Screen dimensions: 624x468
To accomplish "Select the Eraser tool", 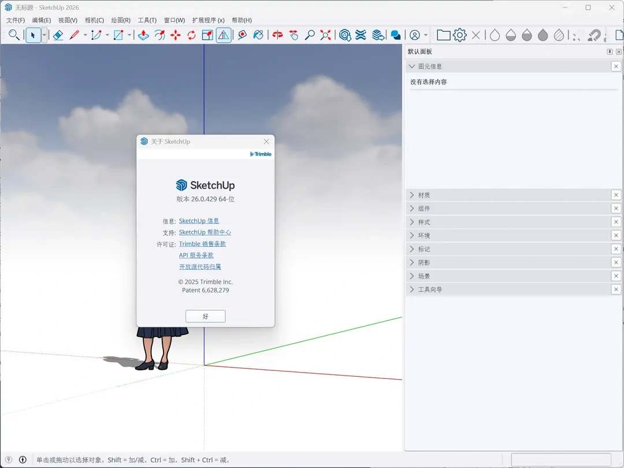I will (58, 35).
